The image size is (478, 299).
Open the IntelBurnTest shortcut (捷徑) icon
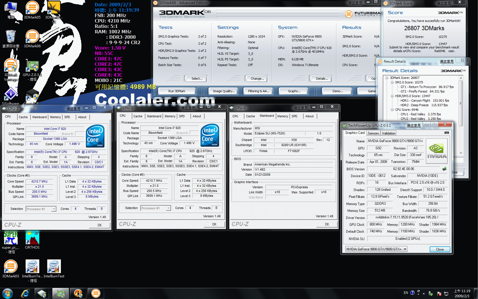pyautogui.click(x=32, y=271)
